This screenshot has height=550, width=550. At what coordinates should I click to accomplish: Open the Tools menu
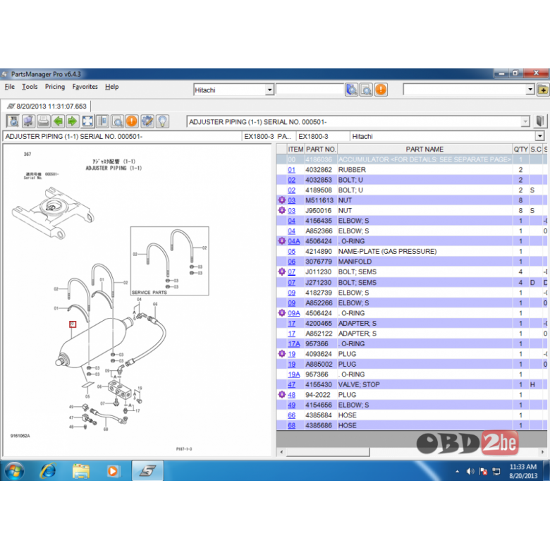[x=30, y=87]
